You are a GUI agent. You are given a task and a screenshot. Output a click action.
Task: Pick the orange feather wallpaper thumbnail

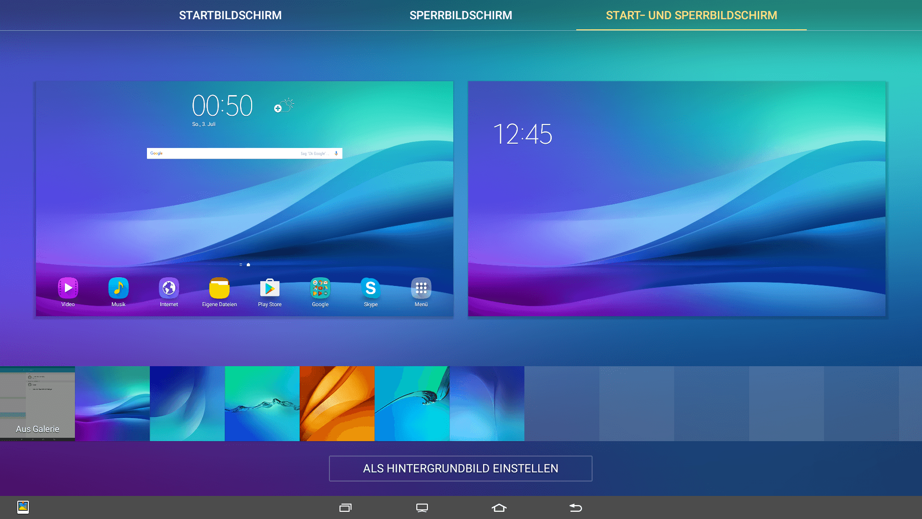pyautogui.click(x=337, y=404)
